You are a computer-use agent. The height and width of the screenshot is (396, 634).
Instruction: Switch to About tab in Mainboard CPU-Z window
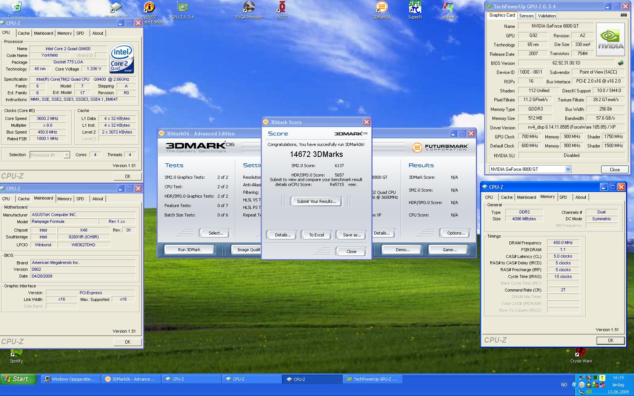(98, 199)
